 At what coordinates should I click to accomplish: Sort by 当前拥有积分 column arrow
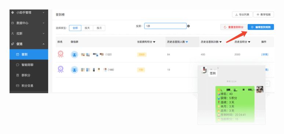point(154,42)
